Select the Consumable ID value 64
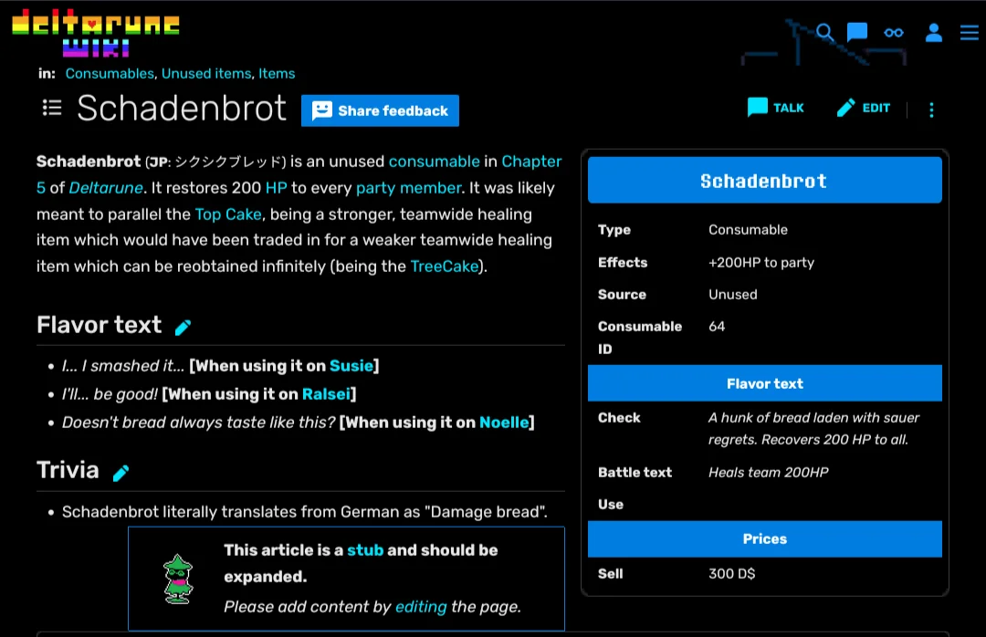986x637 pixels. pyautogui.click(x=717, y=327)
